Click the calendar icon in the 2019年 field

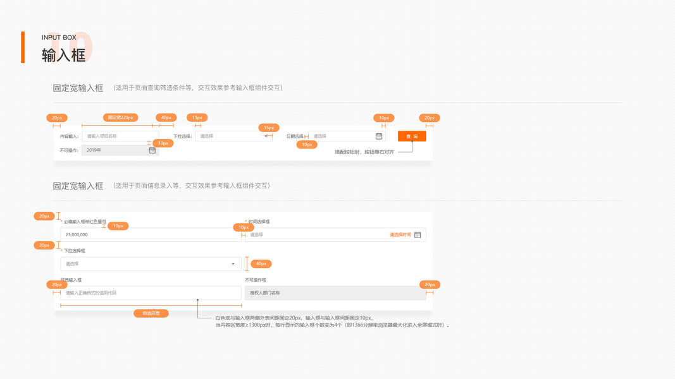[152, 150]
